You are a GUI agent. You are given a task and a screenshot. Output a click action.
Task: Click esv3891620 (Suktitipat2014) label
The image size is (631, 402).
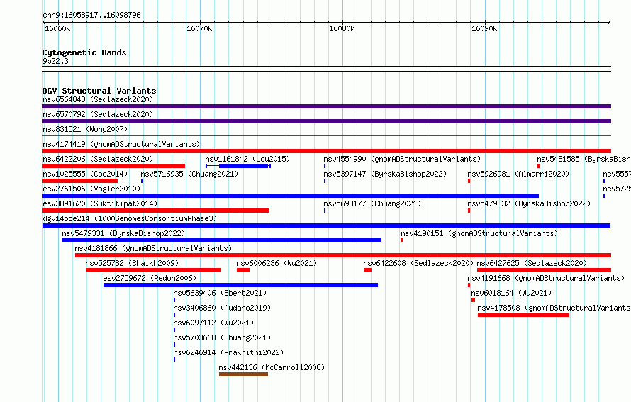100,203
